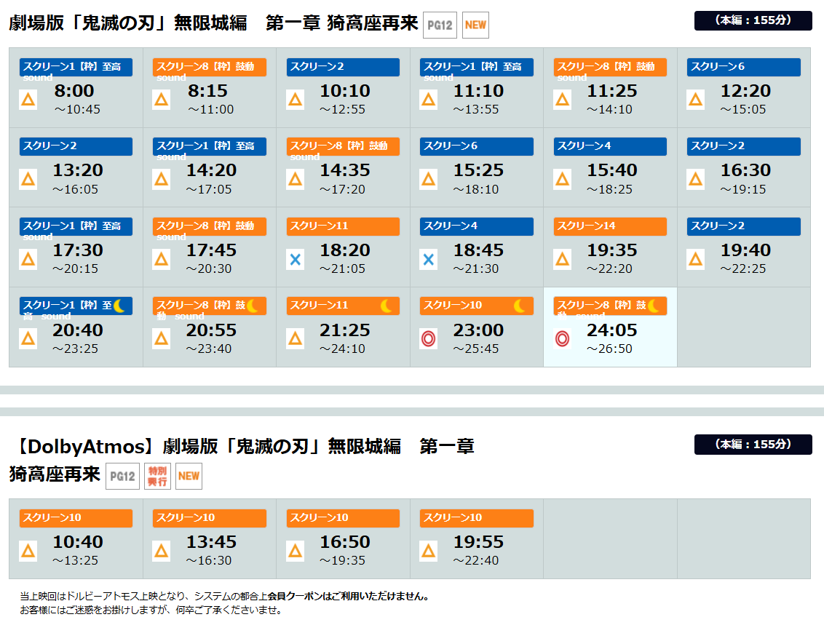This screenshot has height=617, width=824.
Task: Click the triangle availability icon for the 12:20 showing
Action: click(x=696, y=99)
